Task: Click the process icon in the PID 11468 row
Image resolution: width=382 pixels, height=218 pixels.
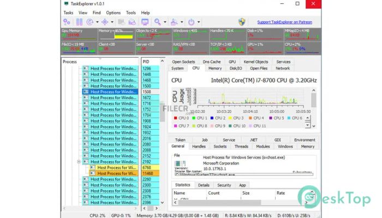Action: coord(93,173)
